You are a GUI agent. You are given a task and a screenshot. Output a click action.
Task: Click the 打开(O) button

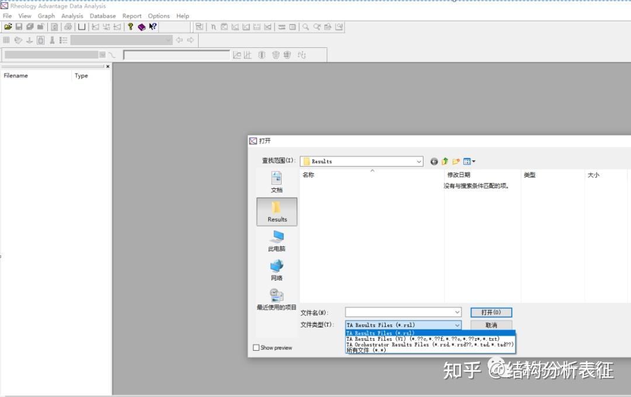pos(491,312)
